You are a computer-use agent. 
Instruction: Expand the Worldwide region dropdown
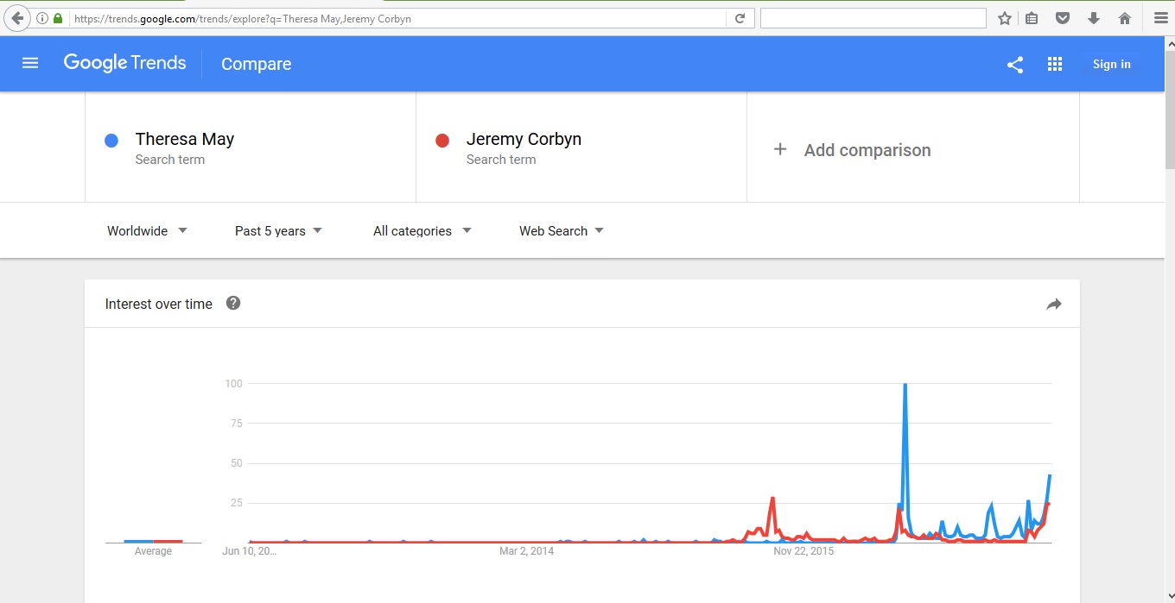pyautogui.click(x=147, y=230)
